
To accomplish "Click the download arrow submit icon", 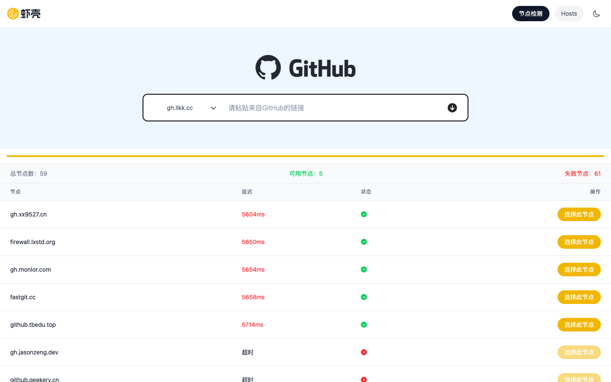I will point(452,108).
